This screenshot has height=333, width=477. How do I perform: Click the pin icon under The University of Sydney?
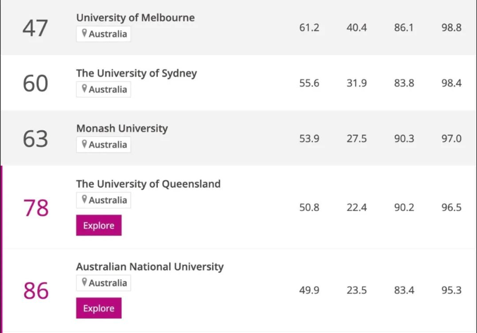[85, 89]
